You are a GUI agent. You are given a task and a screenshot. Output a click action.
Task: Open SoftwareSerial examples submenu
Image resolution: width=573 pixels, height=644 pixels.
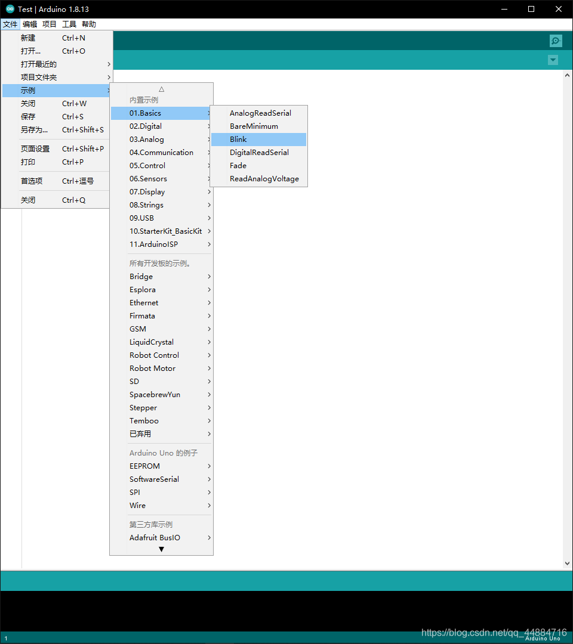click(x=162, y=479)
